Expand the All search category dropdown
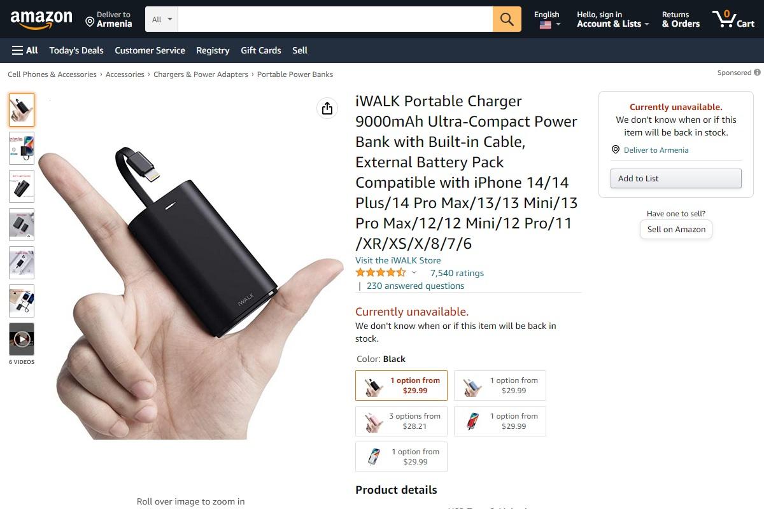The image size is (764, 509). click(162, 19)
